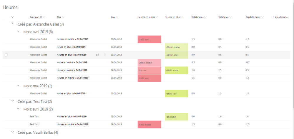294x139 pixels.
Task: Open the three-dot actions menu on highlighted row
Action: 104,55
